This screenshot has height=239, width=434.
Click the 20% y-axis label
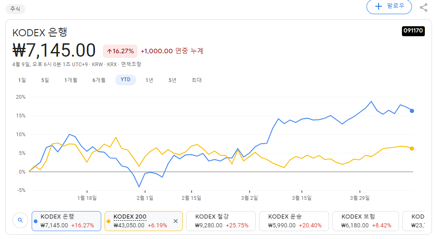[20, 97]
